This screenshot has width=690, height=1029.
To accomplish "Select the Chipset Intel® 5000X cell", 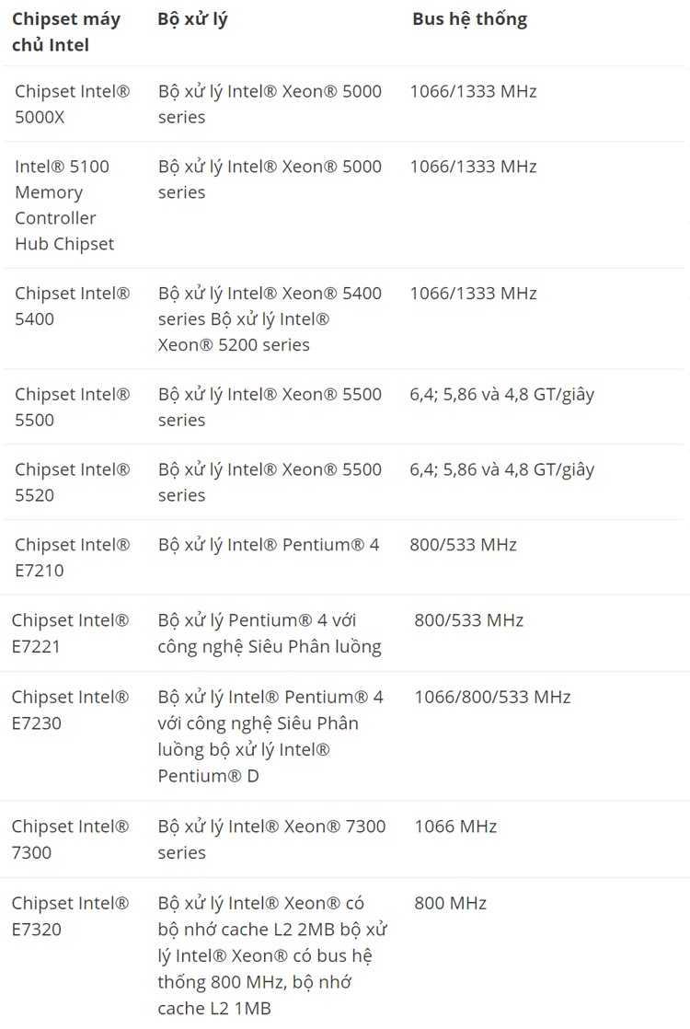I will tap(73, 104).
